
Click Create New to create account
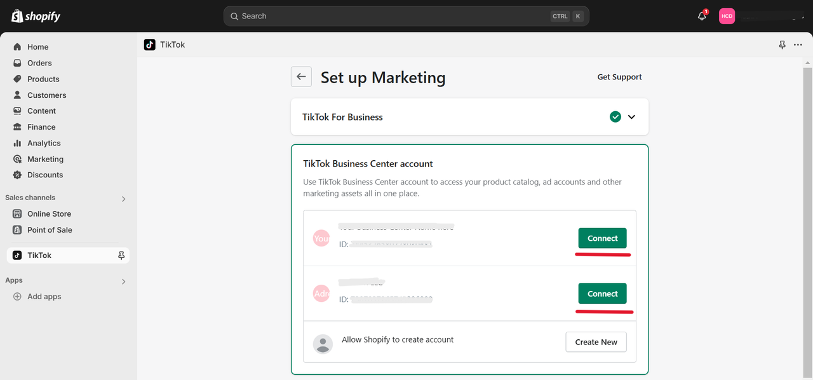pos(596,342)
